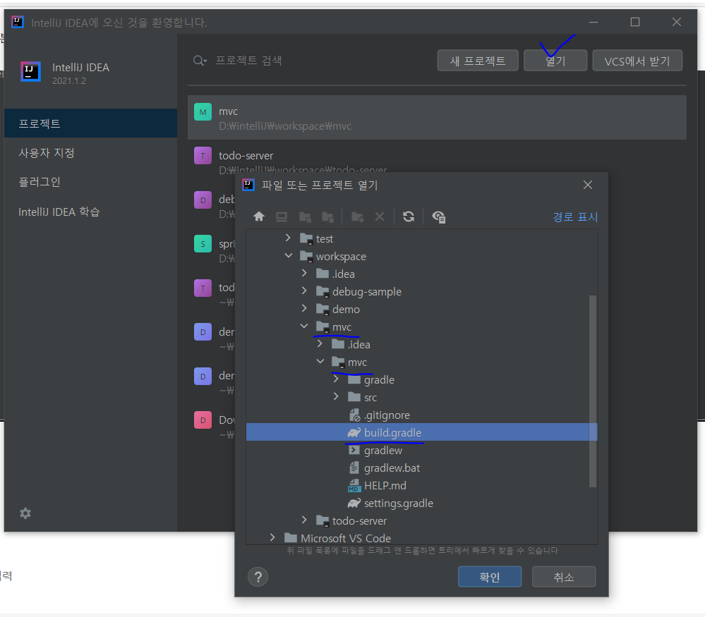Click the pink D icon of Dov project
705x617 pixels.
(x=203, y=420)
